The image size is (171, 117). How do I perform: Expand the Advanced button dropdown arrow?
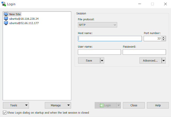[x=164, y=61]
